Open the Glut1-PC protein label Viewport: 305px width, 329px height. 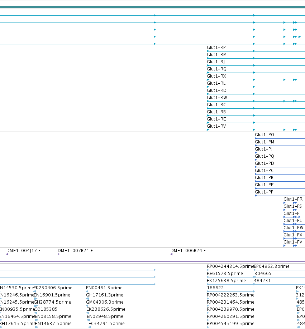265,171
